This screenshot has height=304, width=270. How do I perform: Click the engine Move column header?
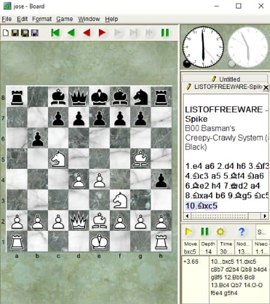pos(191,244)
